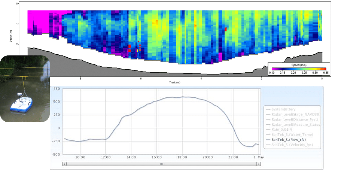Toggle SonTek_SL(Flow_cfs) legend series
This screenshot has height=170, width=341.
(x=286, y=140)
